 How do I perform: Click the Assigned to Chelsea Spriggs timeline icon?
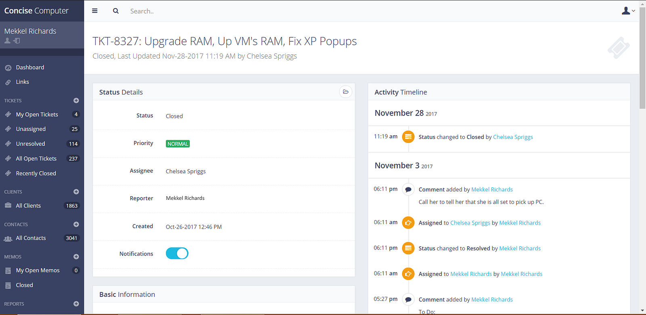pyautogui.click(x=408, y=223)
